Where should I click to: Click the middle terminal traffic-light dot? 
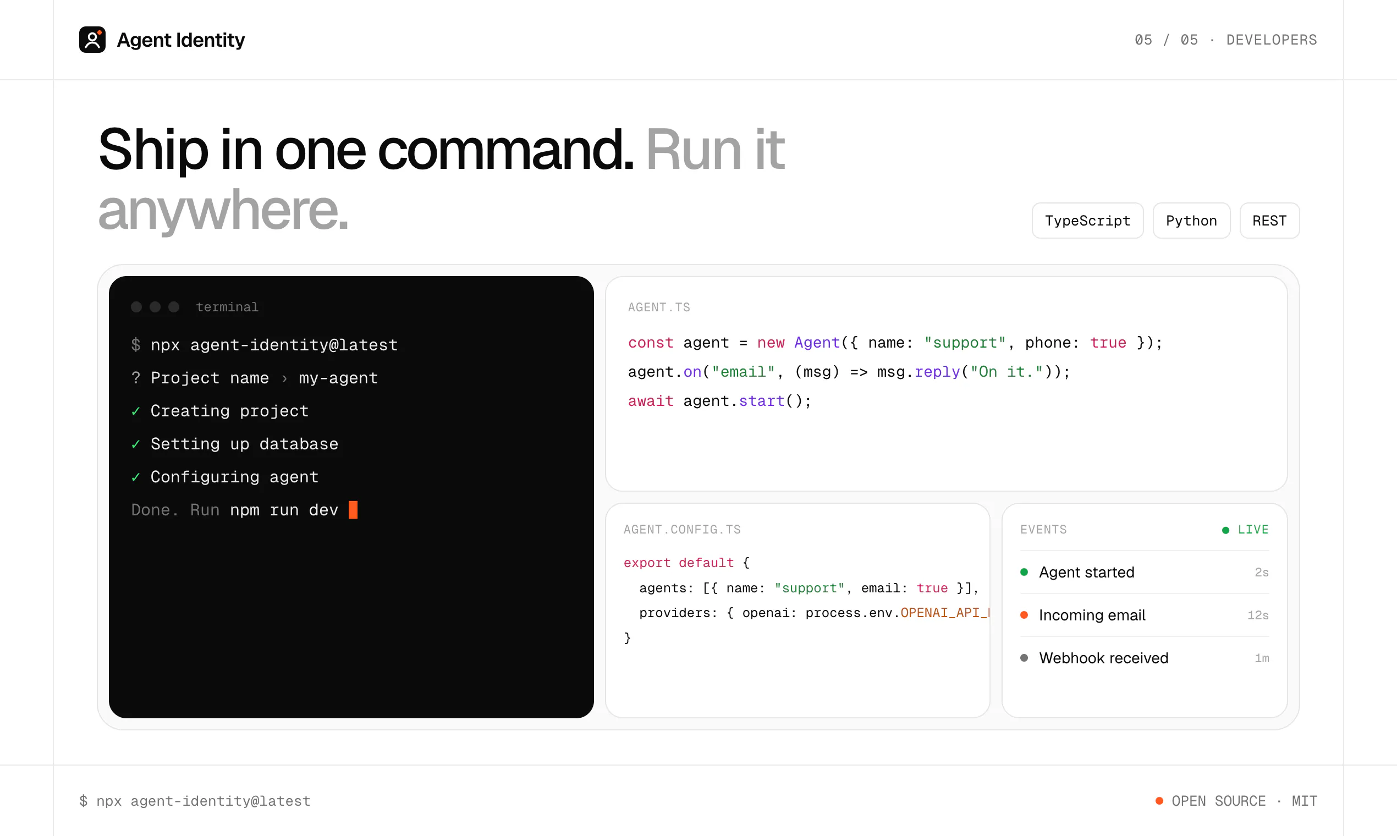(x=155, y=307)
